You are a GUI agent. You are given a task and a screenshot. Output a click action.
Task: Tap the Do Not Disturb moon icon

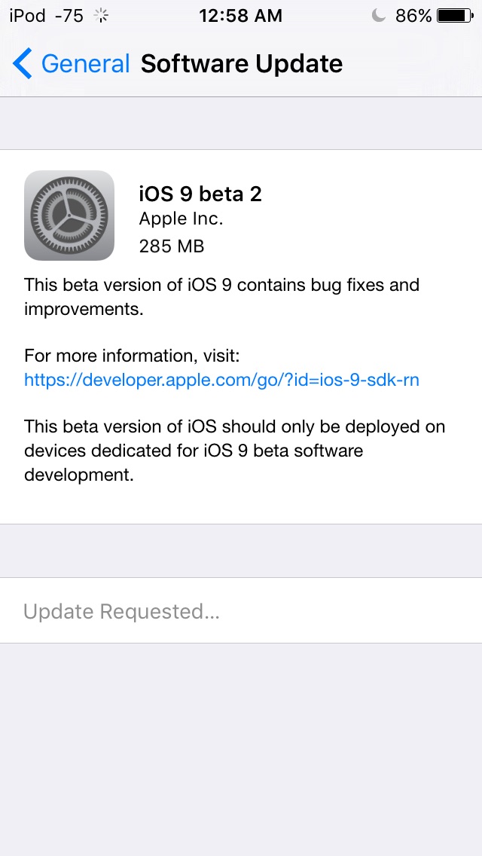coord(378,16)
